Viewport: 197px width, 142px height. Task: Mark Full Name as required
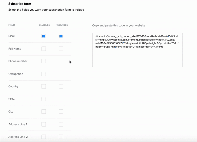(x=61, y=49)
